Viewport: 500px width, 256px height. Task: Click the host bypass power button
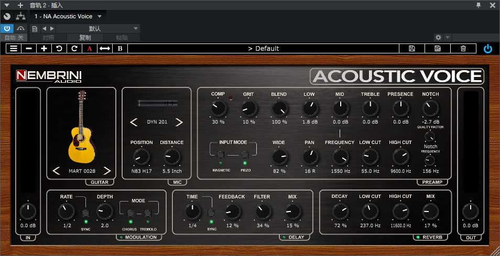pyautogui.click(x=7, y=28)
